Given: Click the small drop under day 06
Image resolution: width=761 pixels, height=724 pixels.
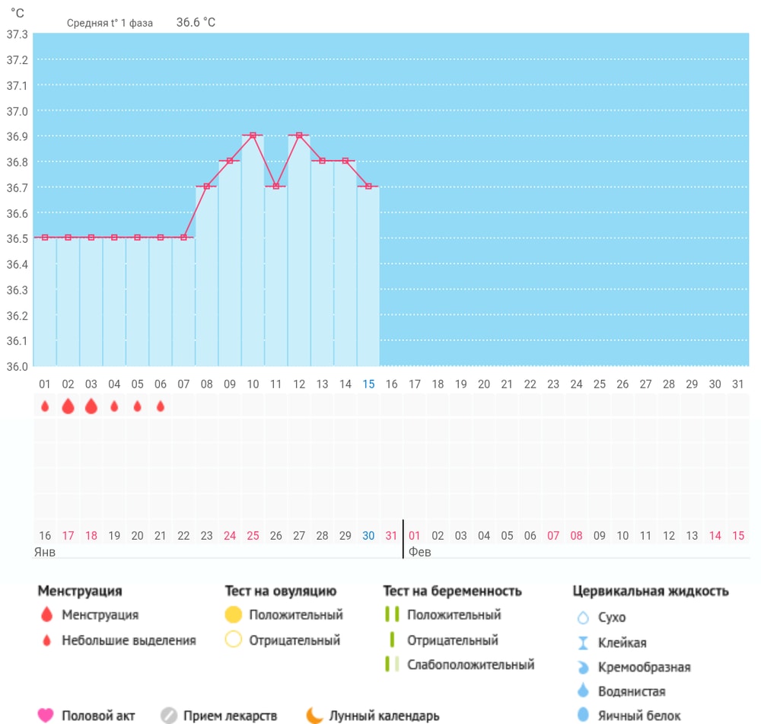Looking at the screenshot, I should (161, 406).
